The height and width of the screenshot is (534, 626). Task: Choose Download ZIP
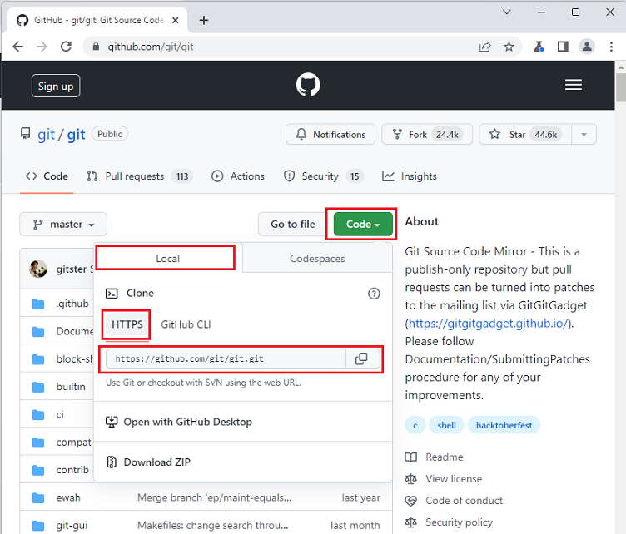pyautogui.click(x=148, y=462)
